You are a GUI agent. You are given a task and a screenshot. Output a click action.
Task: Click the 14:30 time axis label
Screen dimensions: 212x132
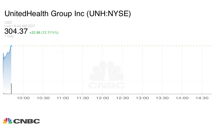[202, 98]
